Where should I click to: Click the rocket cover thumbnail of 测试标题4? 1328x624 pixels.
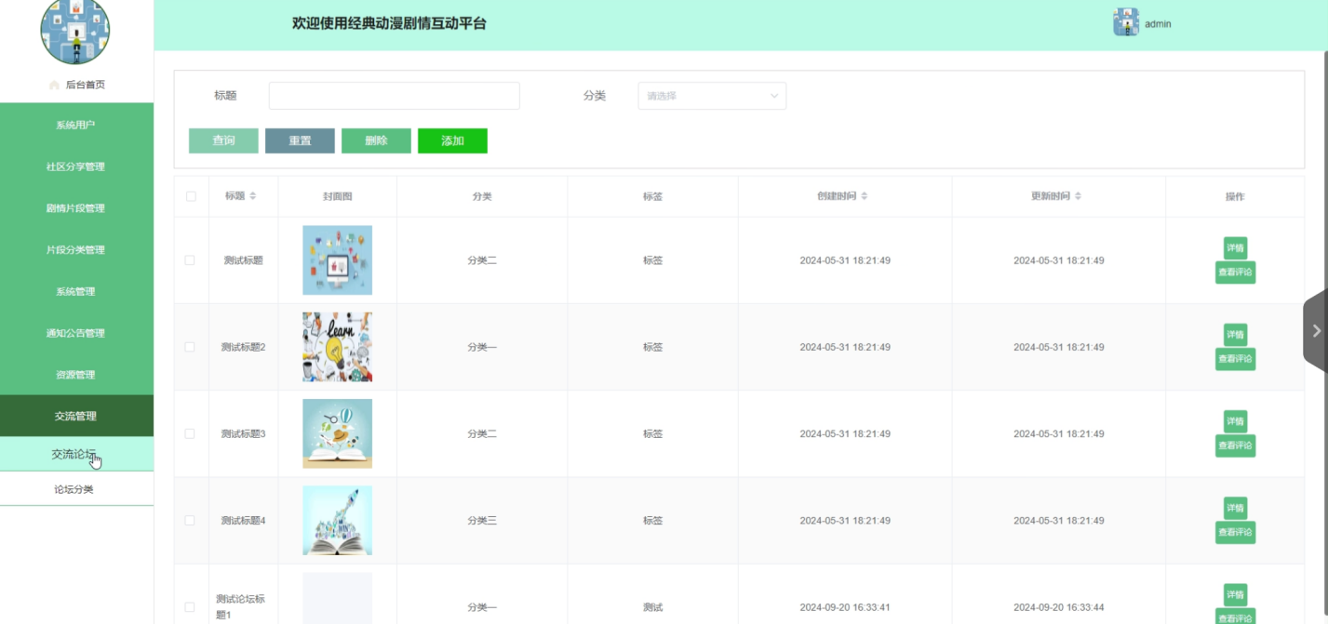(337, 521)
